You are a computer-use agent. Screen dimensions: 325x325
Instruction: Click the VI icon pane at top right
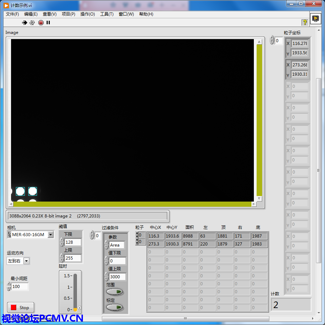[x=315, y=19]
